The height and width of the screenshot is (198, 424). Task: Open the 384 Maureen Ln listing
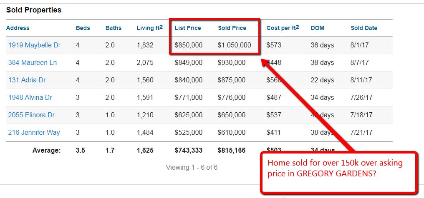point(33,62)
